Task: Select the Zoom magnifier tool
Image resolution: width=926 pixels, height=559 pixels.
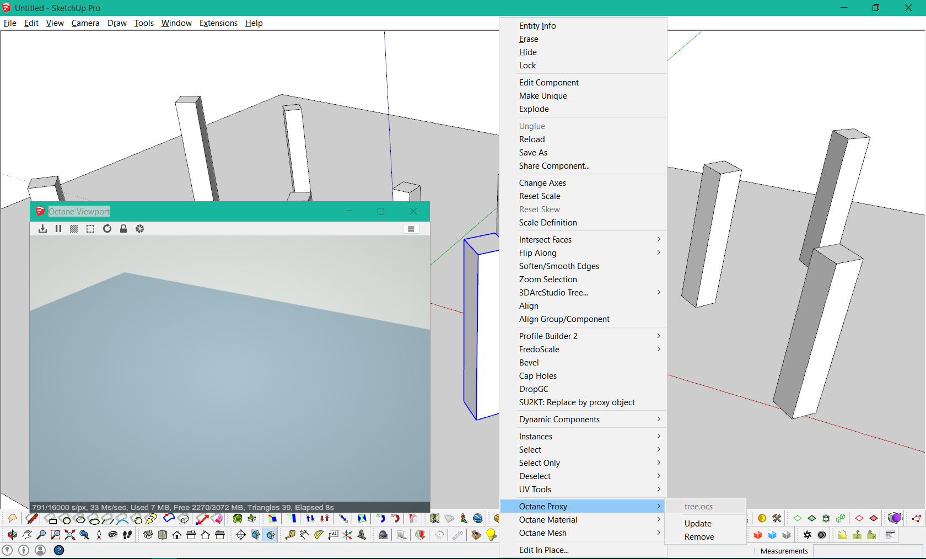Action: click(41, 535)
